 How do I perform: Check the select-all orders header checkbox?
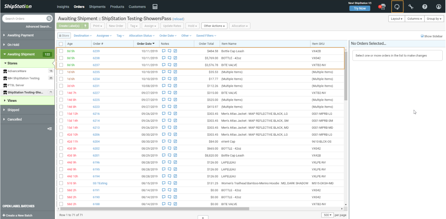61,44
